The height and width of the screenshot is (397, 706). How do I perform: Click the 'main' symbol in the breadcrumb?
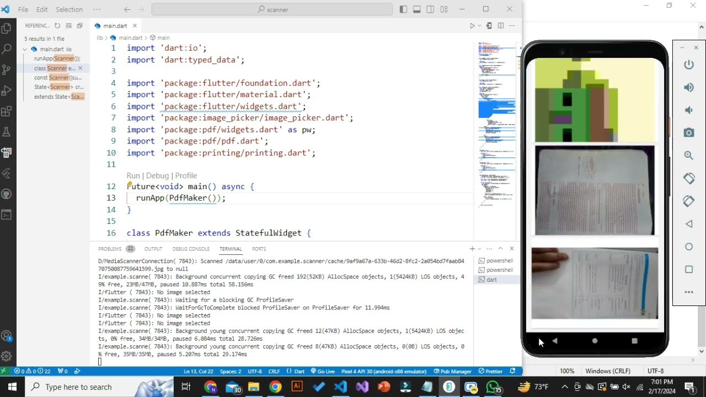tap(160, 37)
